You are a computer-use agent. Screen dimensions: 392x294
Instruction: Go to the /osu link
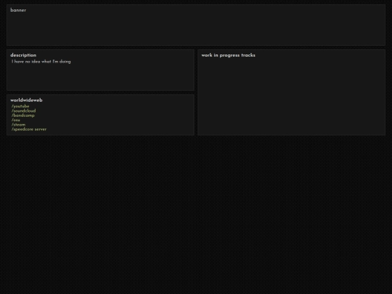pyautogui.click(x=16, y=120)
